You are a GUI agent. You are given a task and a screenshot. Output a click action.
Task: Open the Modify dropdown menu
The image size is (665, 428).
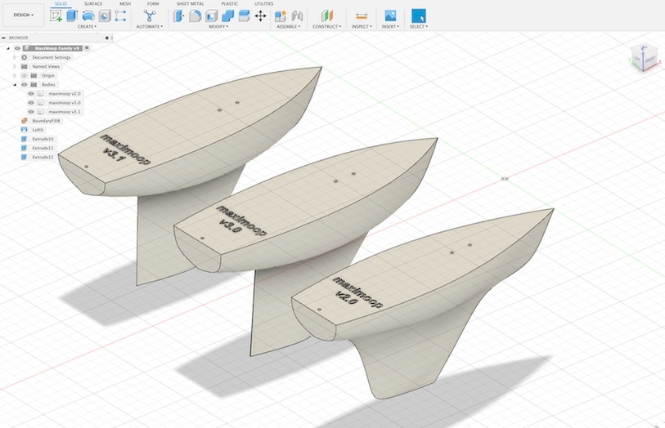coord(218,26)
